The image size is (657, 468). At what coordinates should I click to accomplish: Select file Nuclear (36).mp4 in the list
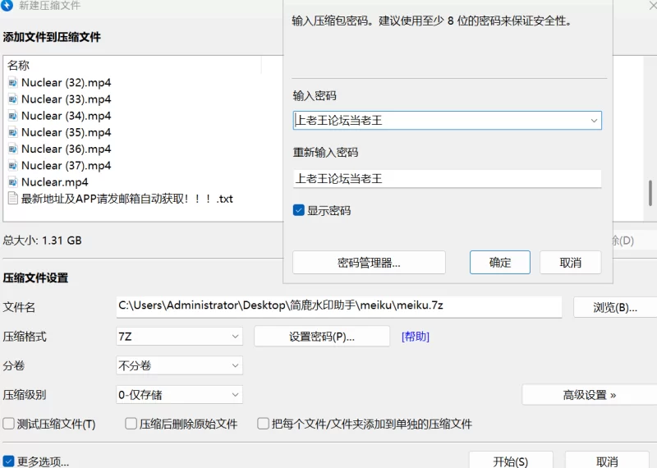tap(67, 149)
